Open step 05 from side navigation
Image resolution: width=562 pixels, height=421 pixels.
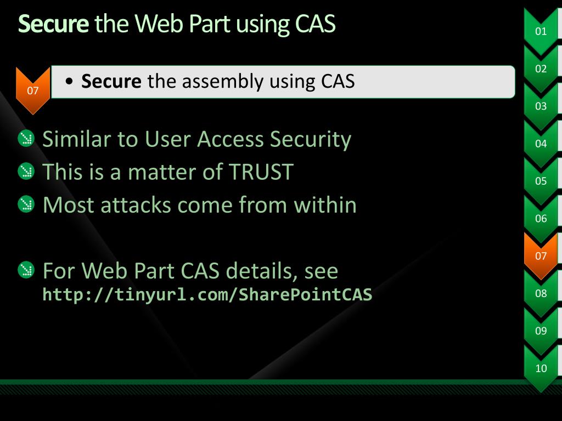(x=541, y=181)
